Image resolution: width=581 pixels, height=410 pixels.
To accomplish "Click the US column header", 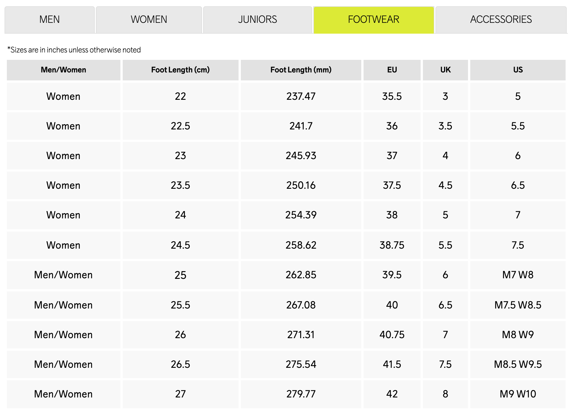I will point(518,70).
